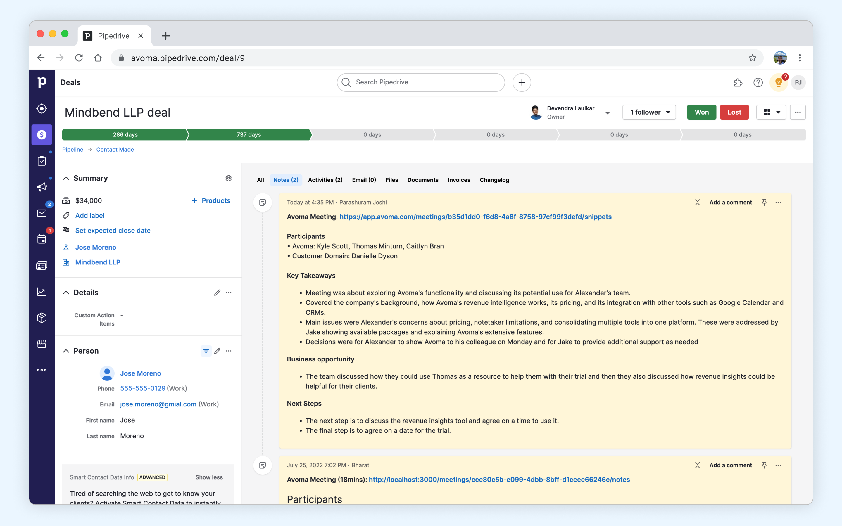Viewport: 842px width, 526px height.
Task: Reload the browser page
Action: pyautogui.click(x=79, y=58)
